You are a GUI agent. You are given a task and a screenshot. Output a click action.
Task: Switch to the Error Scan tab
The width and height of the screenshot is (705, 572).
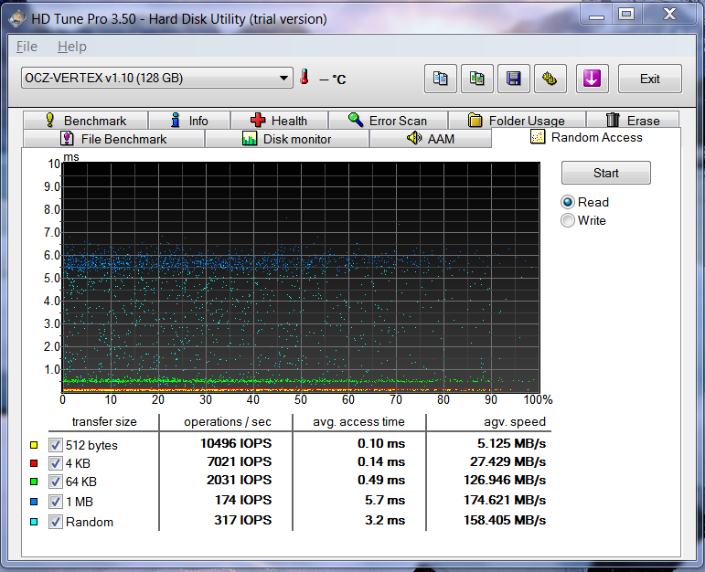[388, 121]
